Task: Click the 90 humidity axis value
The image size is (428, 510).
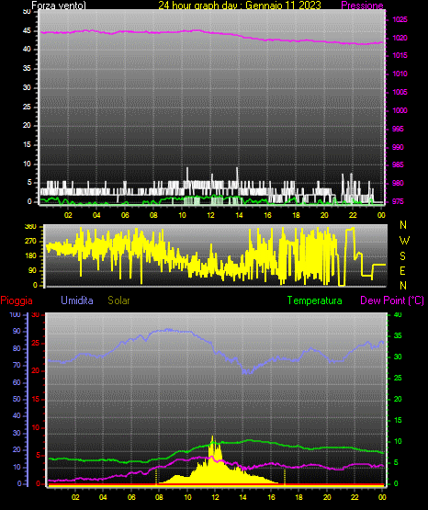Action: click(x=17, y=331)
